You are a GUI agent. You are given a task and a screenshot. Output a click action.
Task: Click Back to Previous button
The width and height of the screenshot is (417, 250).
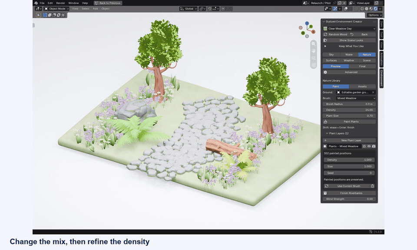click(x=107, y=3)
